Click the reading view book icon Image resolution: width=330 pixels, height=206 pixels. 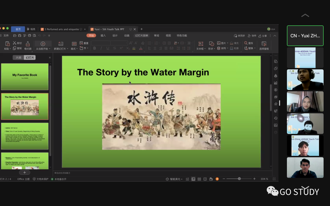pos(205,179)
